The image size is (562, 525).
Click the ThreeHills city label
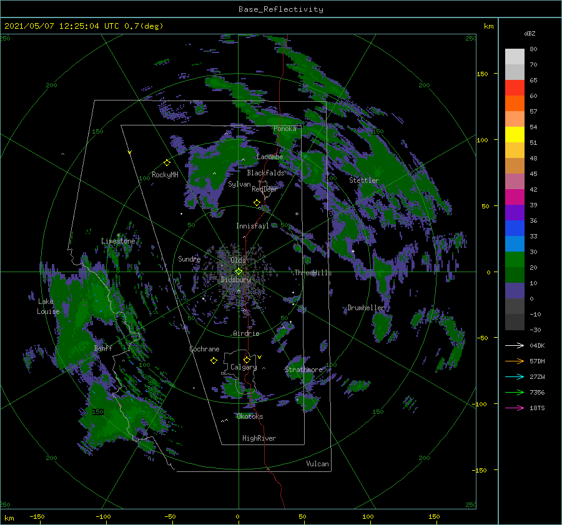[313, 273]
